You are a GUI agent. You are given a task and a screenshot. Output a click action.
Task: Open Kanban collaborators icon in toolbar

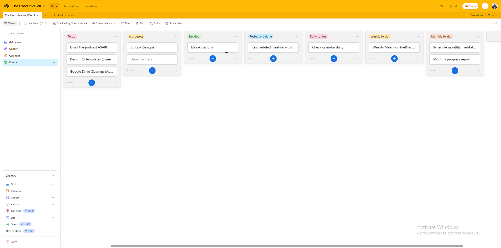41,23
